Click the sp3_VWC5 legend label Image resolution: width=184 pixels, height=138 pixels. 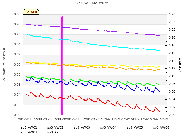pos(135,127)
